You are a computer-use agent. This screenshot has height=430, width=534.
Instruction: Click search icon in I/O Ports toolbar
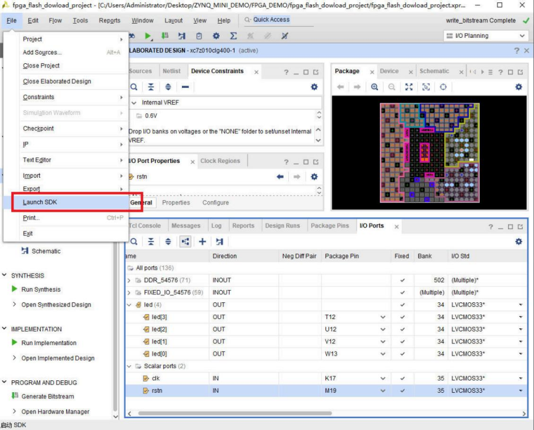[x=134, y=242]
